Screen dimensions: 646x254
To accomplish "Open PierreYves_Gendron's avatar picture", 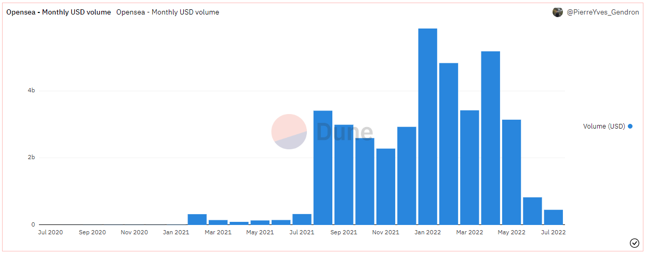I will [558, 12].
